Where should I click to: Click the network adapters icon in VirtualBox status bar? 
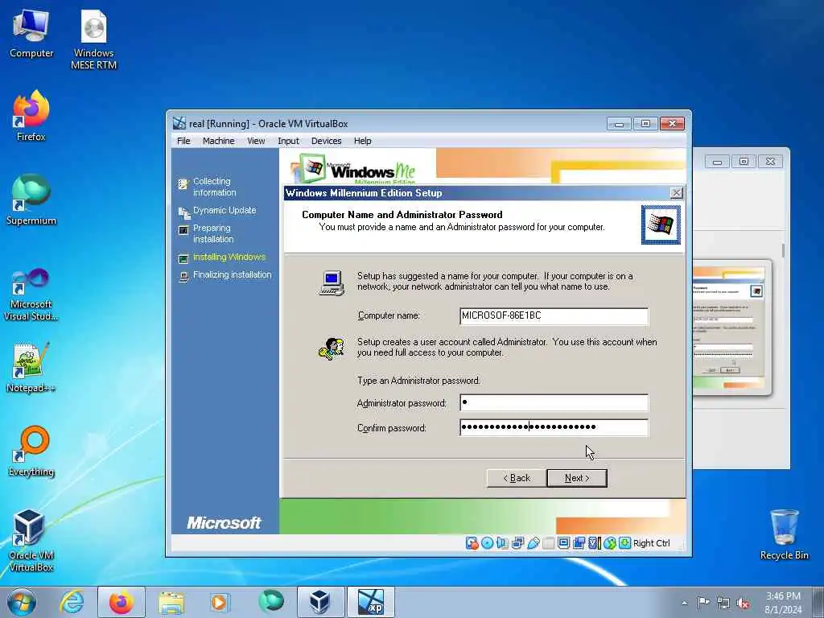[518, 543]
